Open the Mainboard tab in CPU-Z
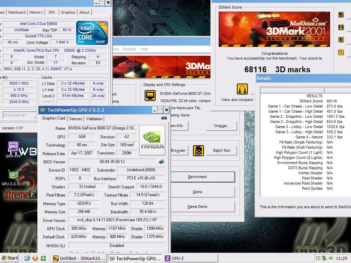The width and height of the screenshot is (351, 263). 17,12
